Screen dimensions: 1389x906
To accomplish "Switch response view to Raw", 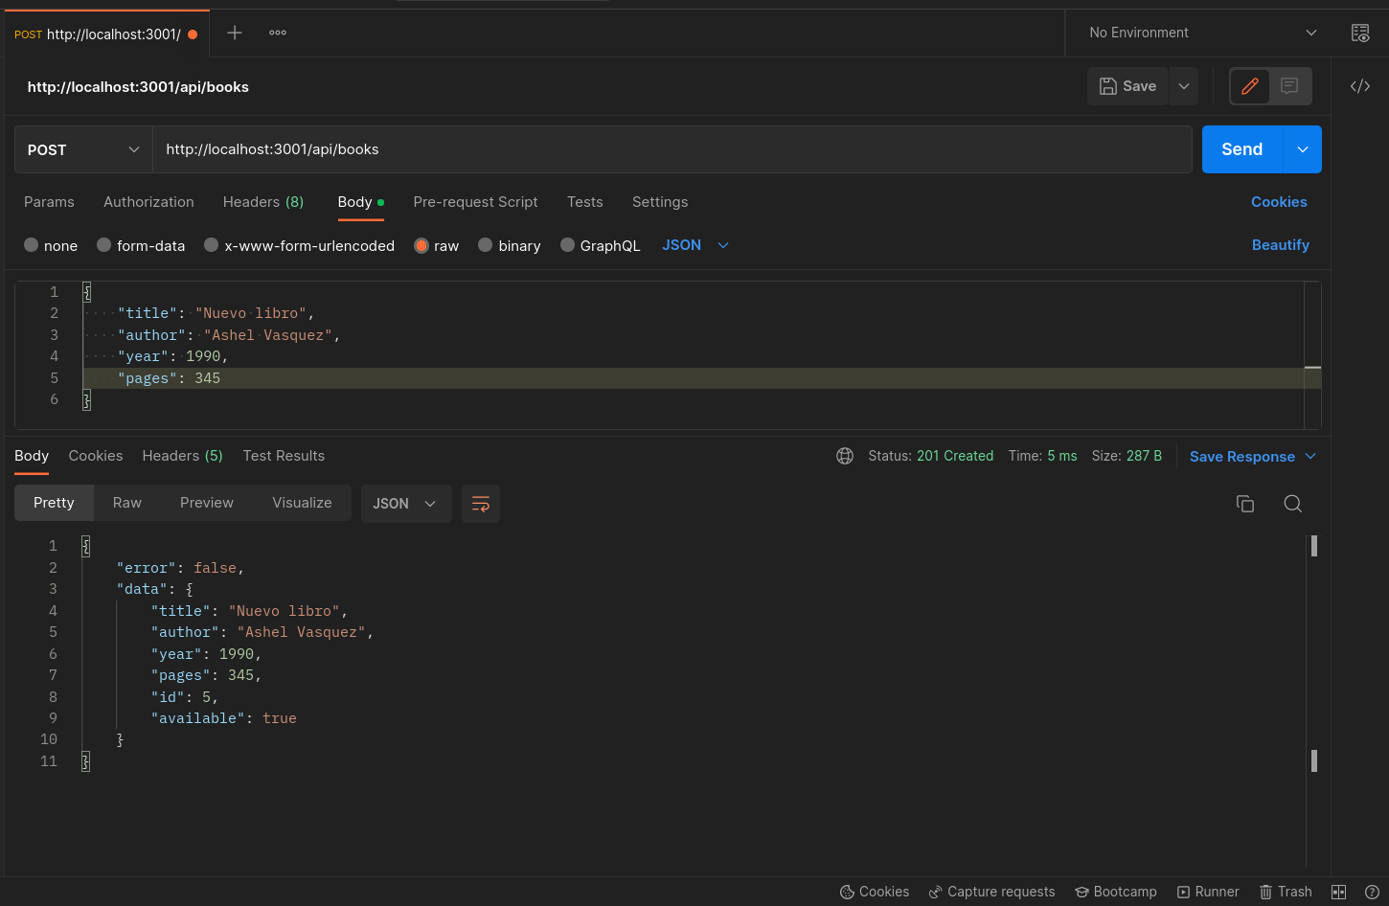I will [x=127, y=503].
